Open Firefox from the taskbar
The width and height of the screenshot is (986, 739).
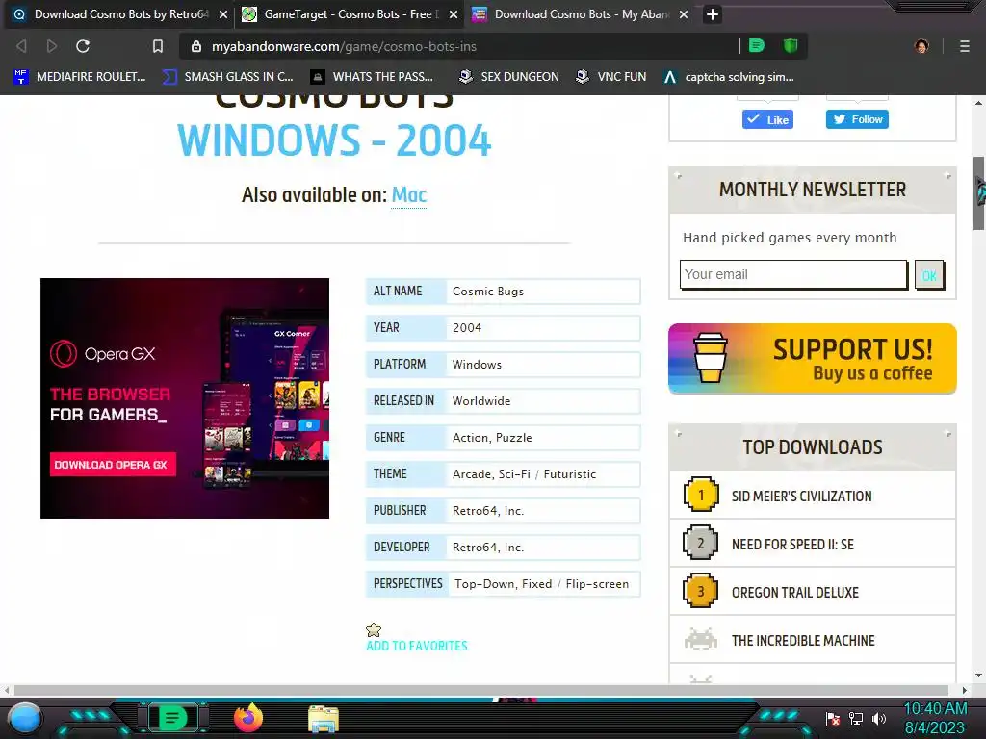pos(248,718)
